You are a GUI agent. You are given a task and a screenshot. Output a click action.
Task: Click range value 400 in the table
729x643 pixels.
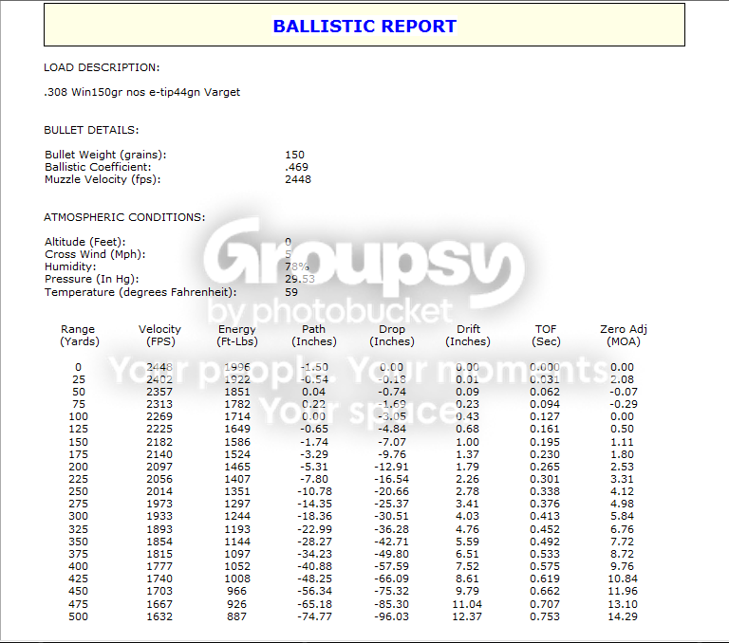click(78, 566)
